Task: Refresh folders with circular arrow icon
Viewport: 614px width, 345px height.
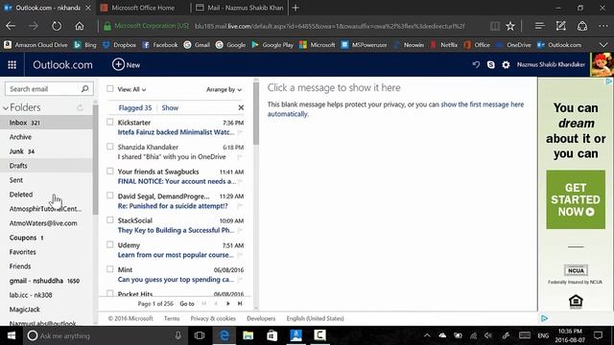Action: (x=80, y=107)
